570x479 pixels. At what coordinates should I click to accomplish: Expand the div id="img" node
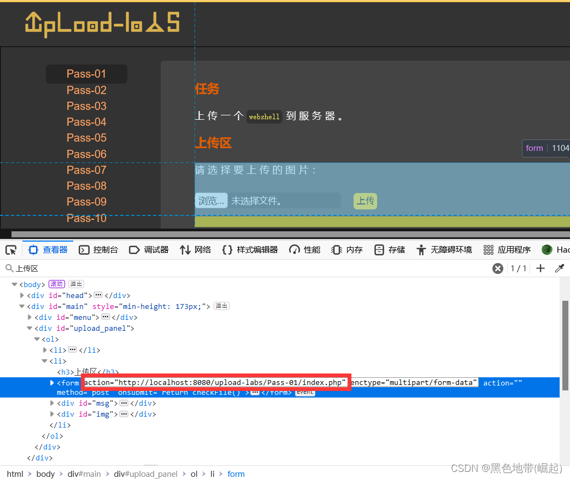pos(52,414)
